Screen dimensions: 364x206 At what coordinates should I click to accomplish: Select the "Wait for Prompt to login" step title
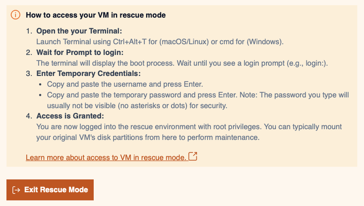tap(80, 52)
